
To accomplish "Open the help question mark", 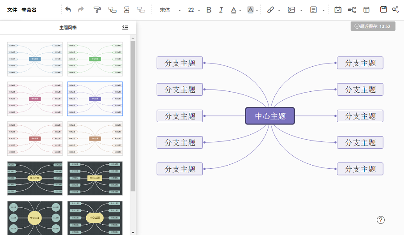I will [x=381, y=220].
